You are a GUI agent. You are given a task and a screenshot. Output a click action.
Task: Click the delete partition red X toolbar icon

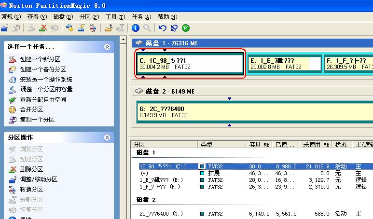(x=43, y=28)
